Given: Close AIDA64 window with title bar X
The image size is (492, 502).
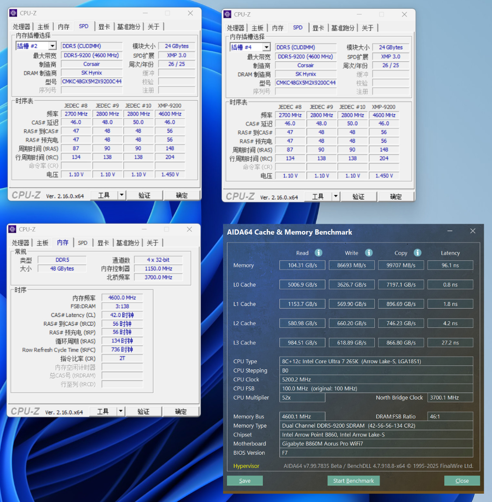Looking at the screenshot, I should (x=473, y=231).
